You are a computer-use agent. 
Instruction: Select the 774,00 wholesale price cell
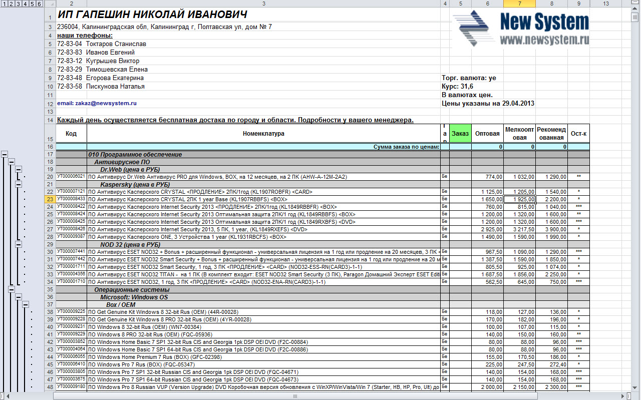[487, 177]
